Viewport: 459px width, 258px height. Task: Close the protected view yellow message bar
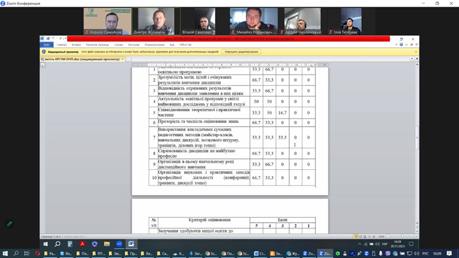coord(415,52)
